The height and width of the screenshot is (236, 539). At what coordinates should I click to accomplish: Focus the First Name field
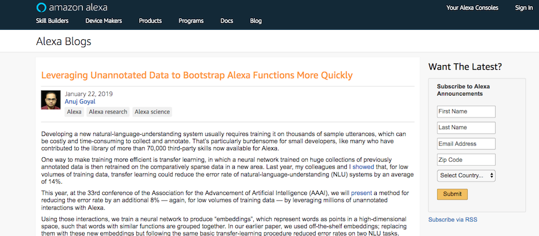click(x=466, y=111)
